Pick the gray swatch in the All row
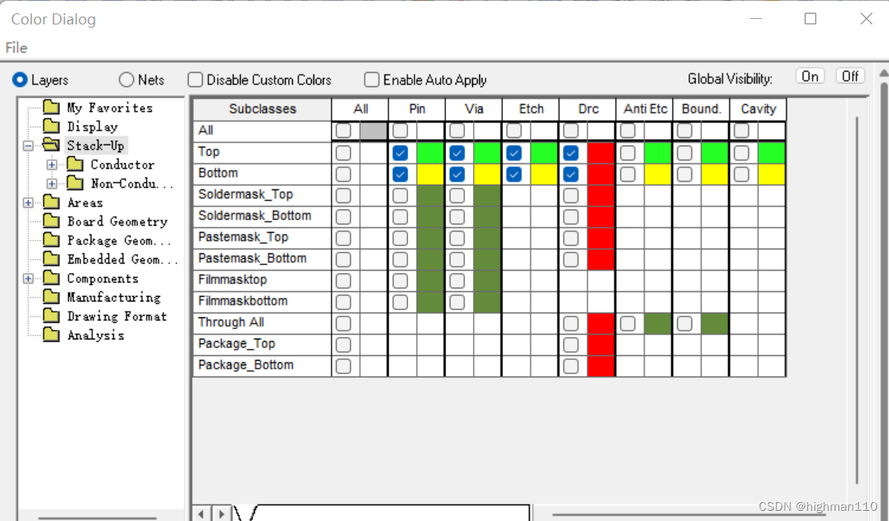 click(373, 131)
